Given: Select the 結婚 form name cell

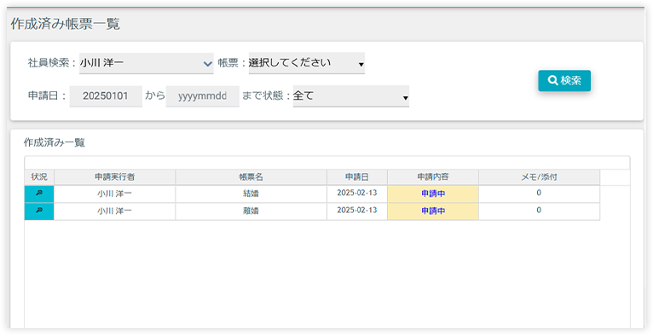Looking at the screenshot, I should tap(251, 194).
